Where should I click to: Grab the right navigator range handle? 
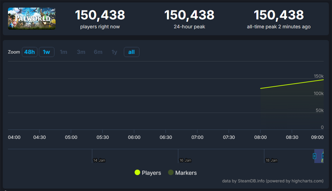point(323,156)
